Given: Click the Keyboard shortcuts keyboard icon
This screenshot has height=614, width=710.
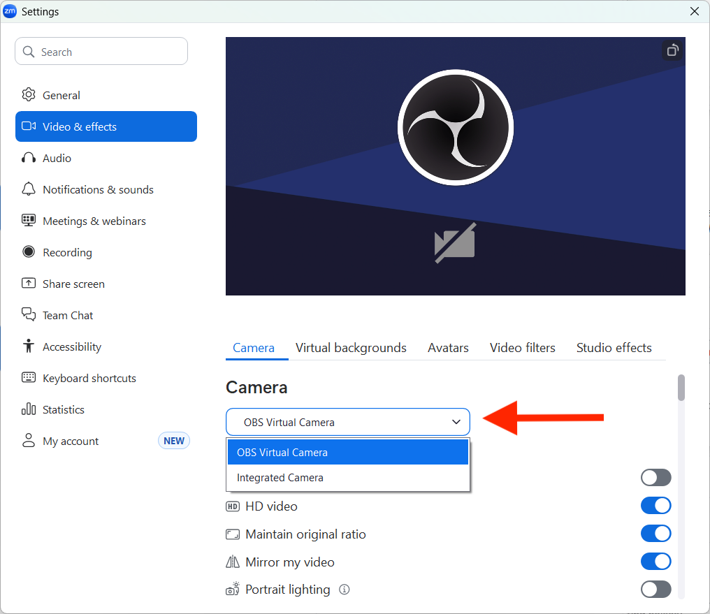Looking at the screenshot, I should coord(29,377).
